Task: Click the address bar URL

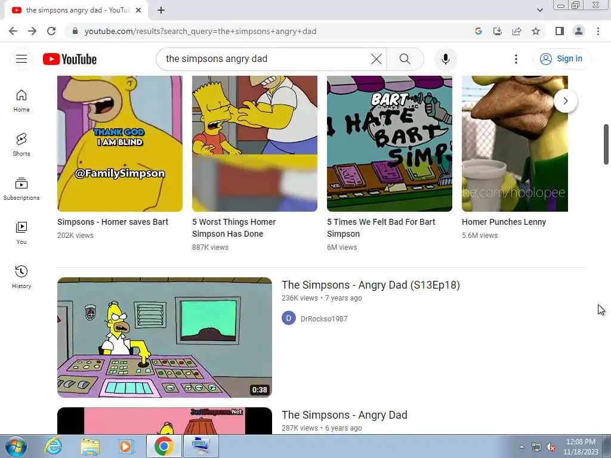Action: tap(200, 31)
